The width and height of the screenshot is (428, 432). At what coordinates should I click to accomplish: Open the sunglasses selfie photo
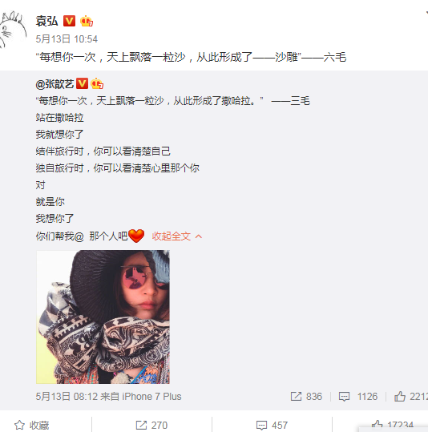pyautogui.click(x=103, y=317)
